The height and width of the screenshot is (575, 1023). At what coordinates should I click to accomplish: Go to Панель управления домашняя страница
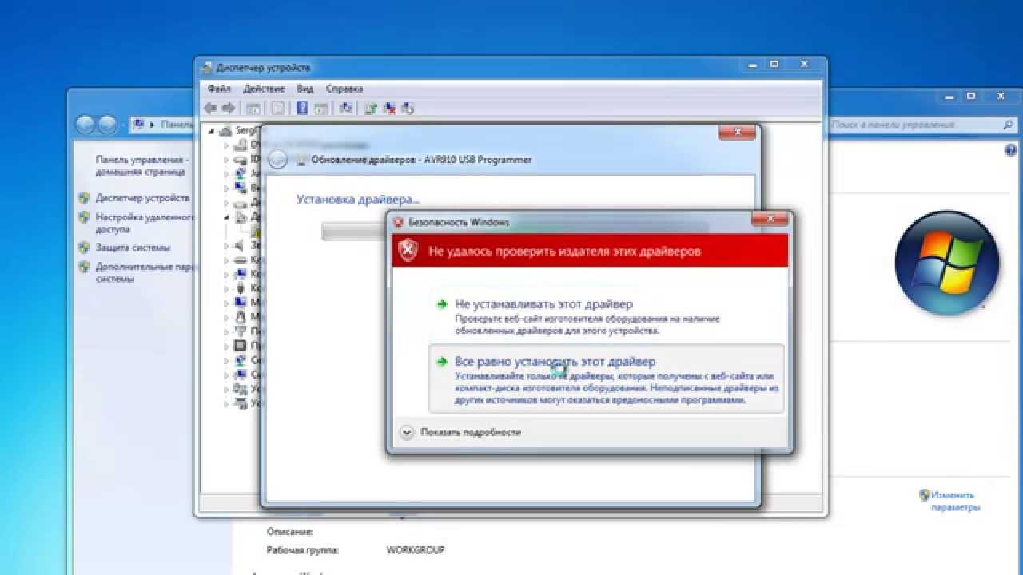141,165
